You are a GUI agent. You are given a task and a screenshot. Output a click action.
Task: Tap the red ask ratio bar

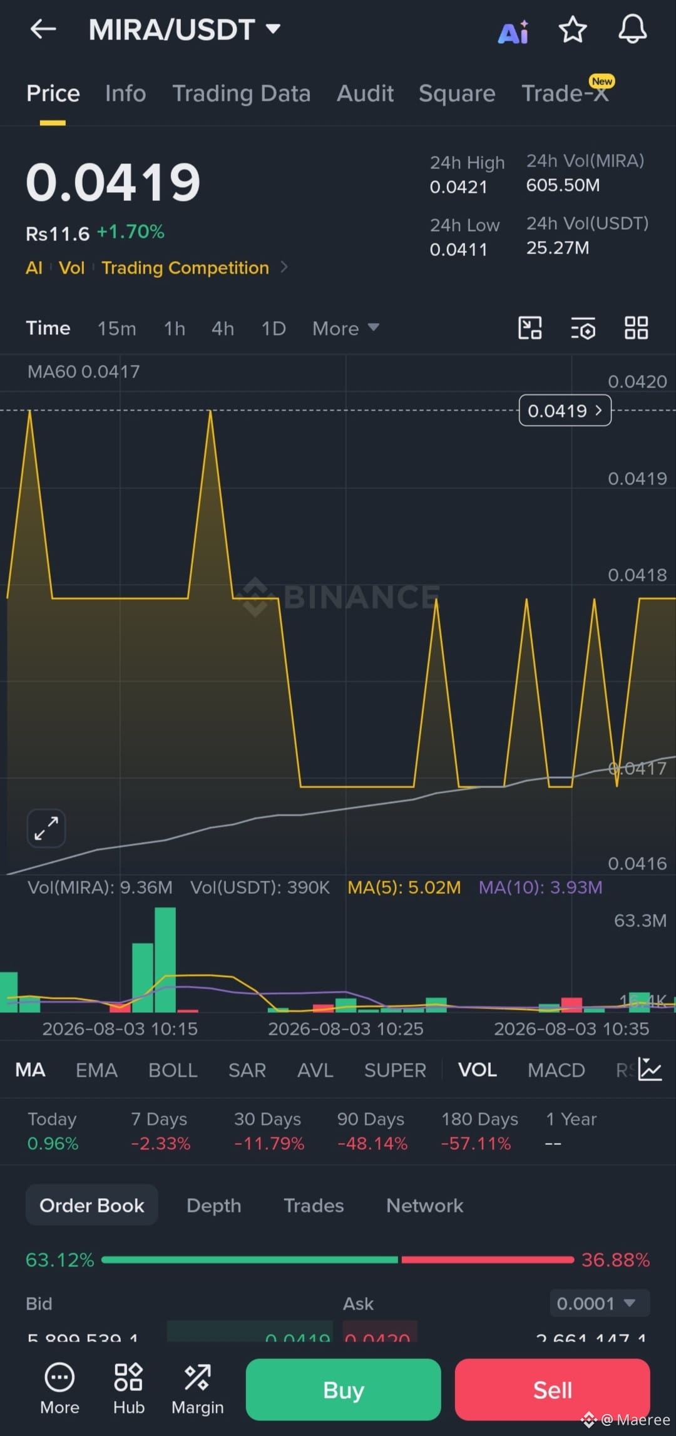488,1259
